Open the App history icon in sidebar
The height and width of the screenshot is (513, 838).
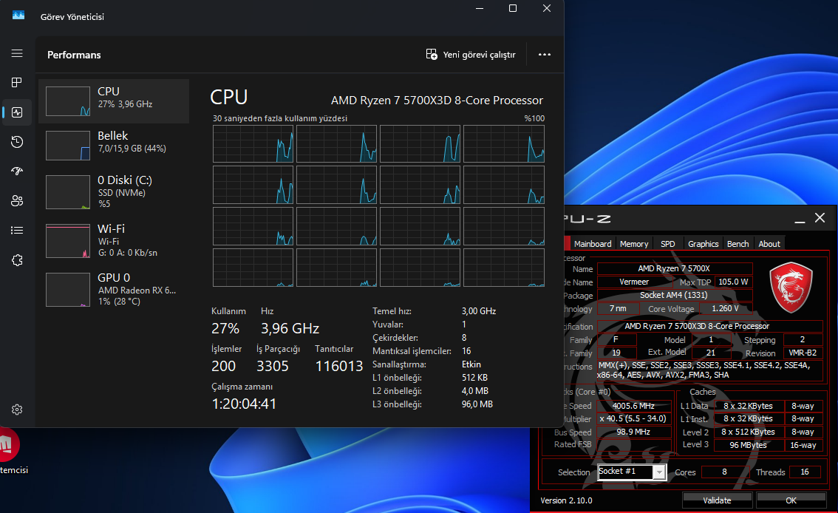[x=17, y=142]
